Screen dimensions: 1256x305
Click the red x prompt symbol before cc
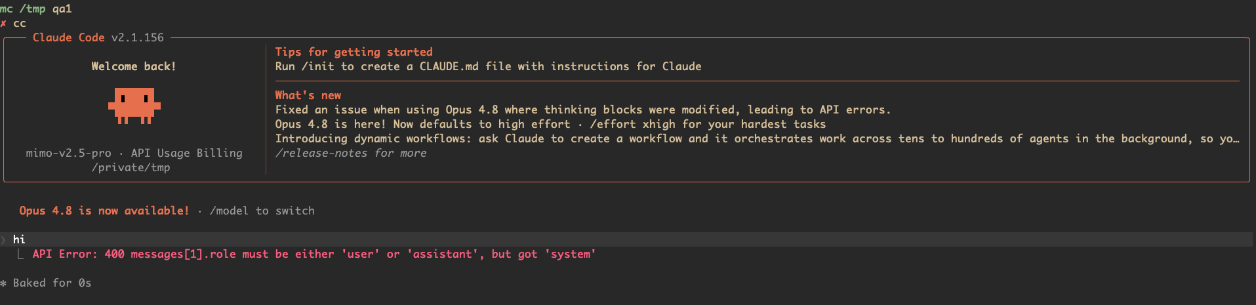(3, 24)
